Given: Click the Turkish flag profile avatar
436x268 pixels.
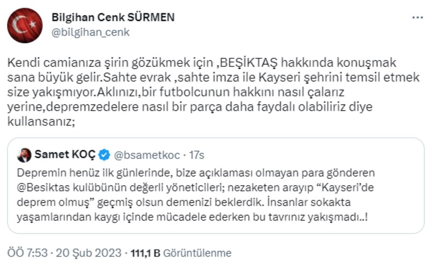Looking at the screenshot, I should click(25, 26).
